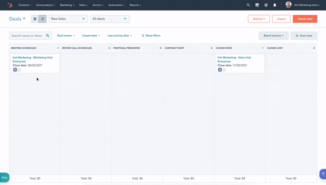The image size is (326, 185).
Task: Switch to list view icon
Action: pyautogui.click(x=35, y=19)
